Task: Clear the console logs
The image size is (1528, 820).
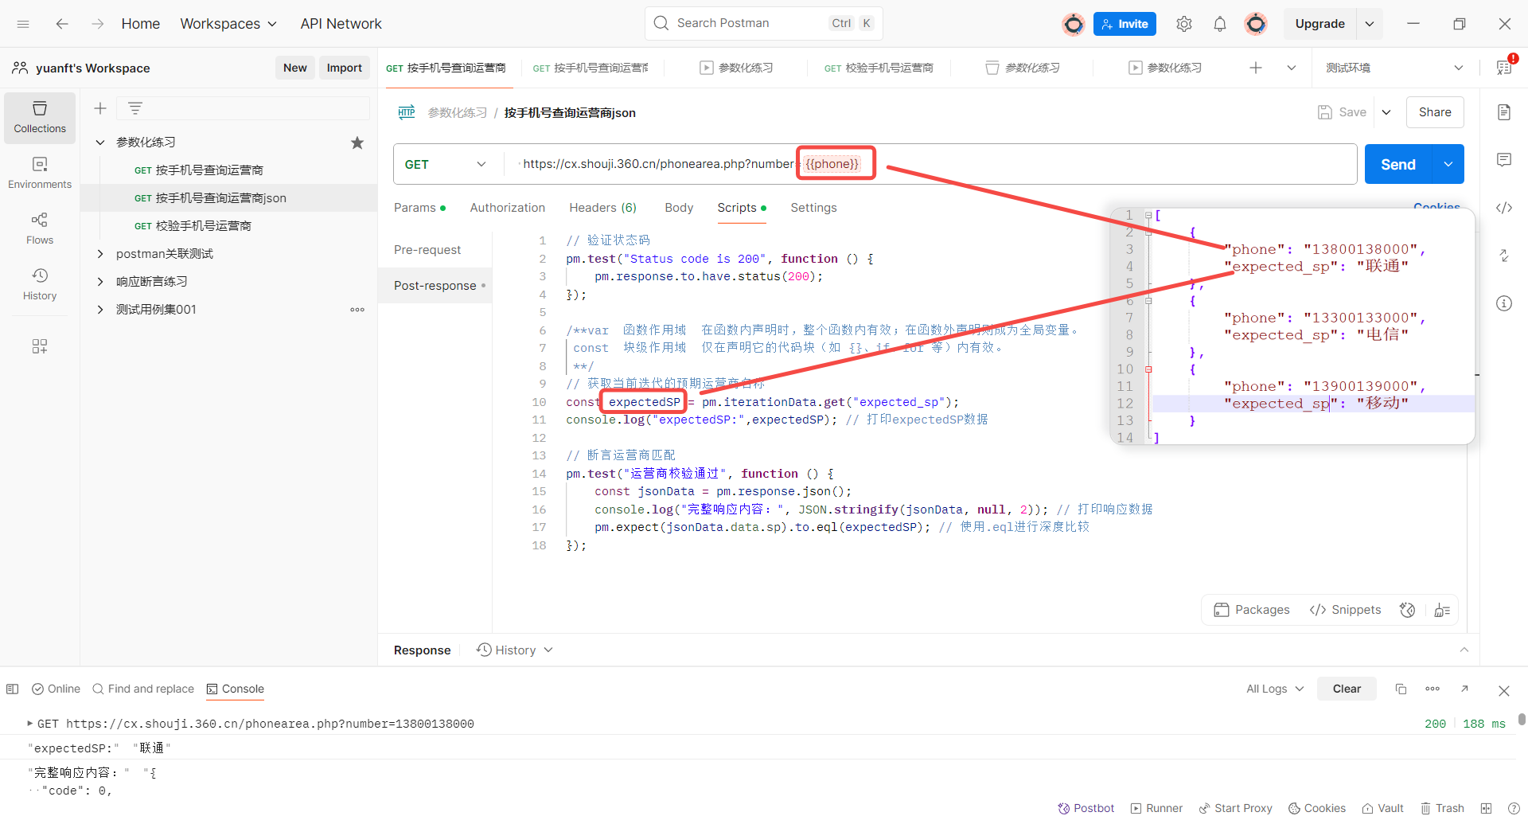Action: click(1347, 689)
